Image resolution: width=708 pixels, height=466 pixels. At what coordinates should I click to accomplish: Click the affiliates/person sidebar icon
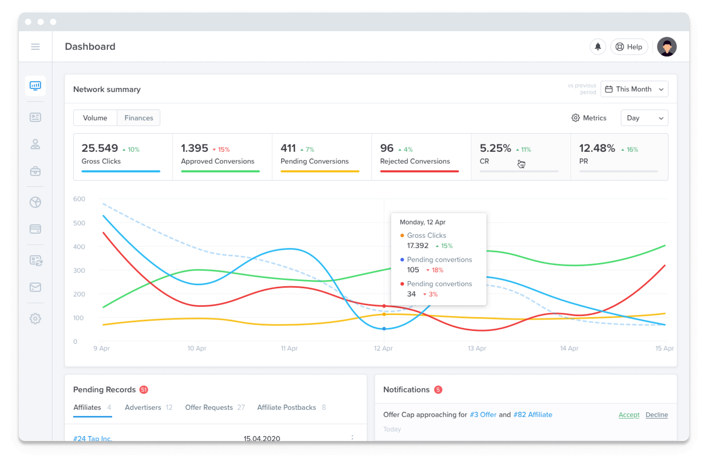[36, 145]
